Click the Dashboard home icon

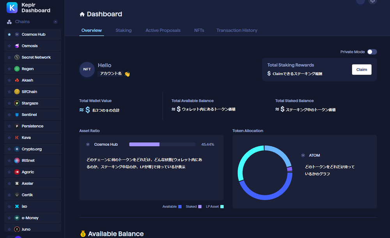[x=82, y=14]
